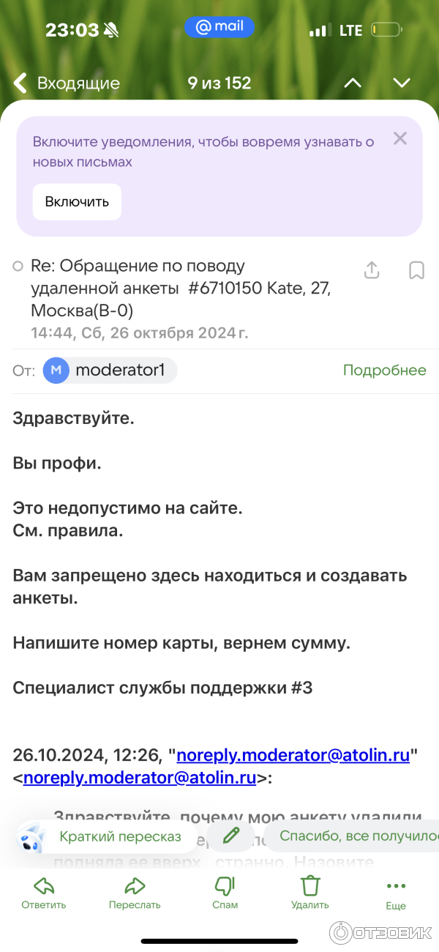Mark email as Спам

pos(225,893)
